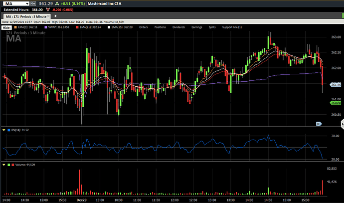
Task: Click the Low: 361.20 readout
Action: [77, 22]
